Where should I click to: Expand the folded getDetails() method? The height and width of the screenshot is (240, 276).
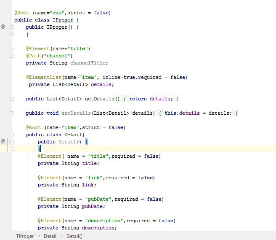coord(12,99)
